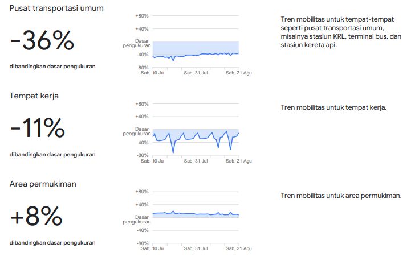
Task: Click the workplace mobility trend chart
Action: coord(196,129)
